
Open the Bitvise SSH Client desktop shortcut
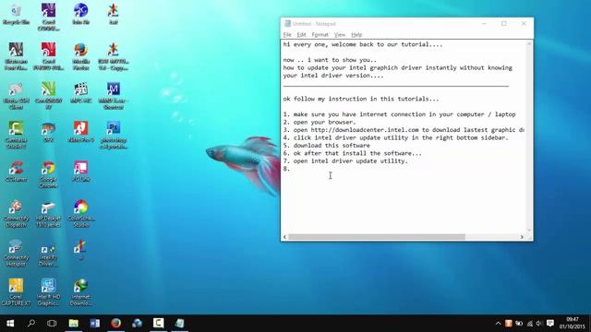16,95
